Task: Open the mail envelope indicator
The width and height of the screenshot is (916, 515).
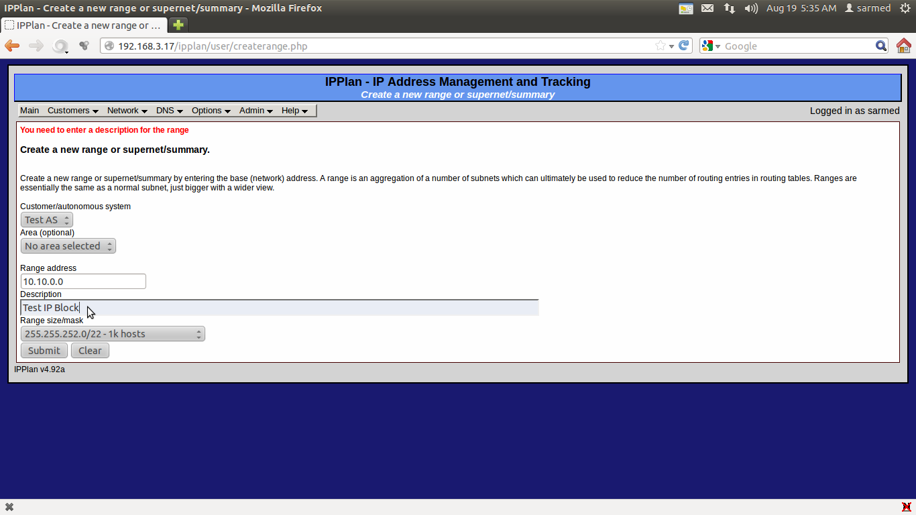Action: [707, 8]
